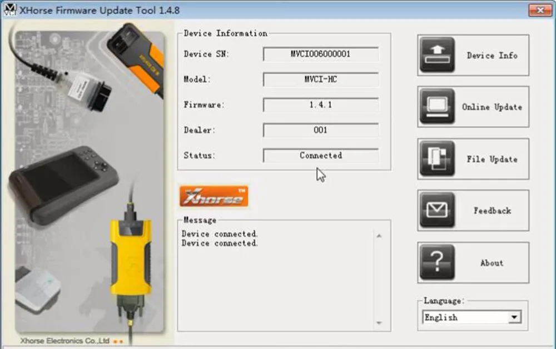The width and height of the screenshot is (556, 349).
Task: Close the Firmware Update Tool window
Action: click(540, 10)
